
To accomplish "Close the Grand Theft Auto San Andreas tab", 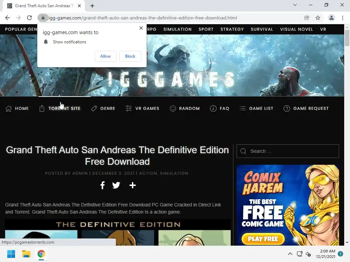I will pyautogui.click(x=79, y=6).
